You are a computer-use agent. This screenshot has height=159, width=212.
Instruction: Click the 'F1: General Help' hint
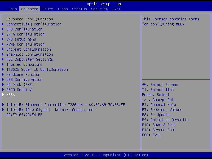pyautogui.click(x=159, y=105)
